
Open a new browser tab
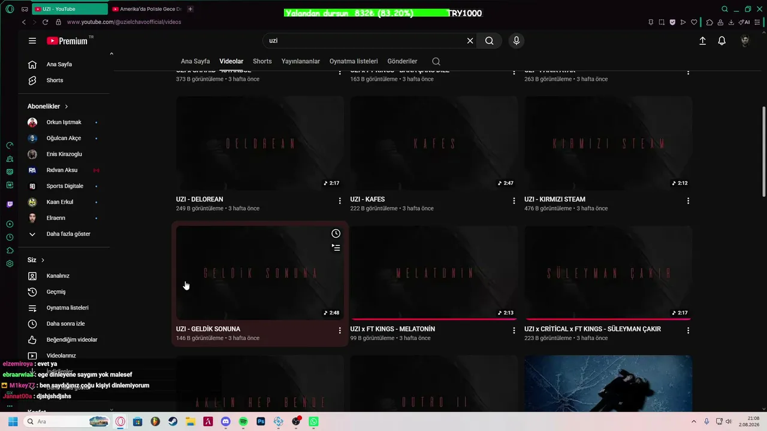tap(191, 9)
